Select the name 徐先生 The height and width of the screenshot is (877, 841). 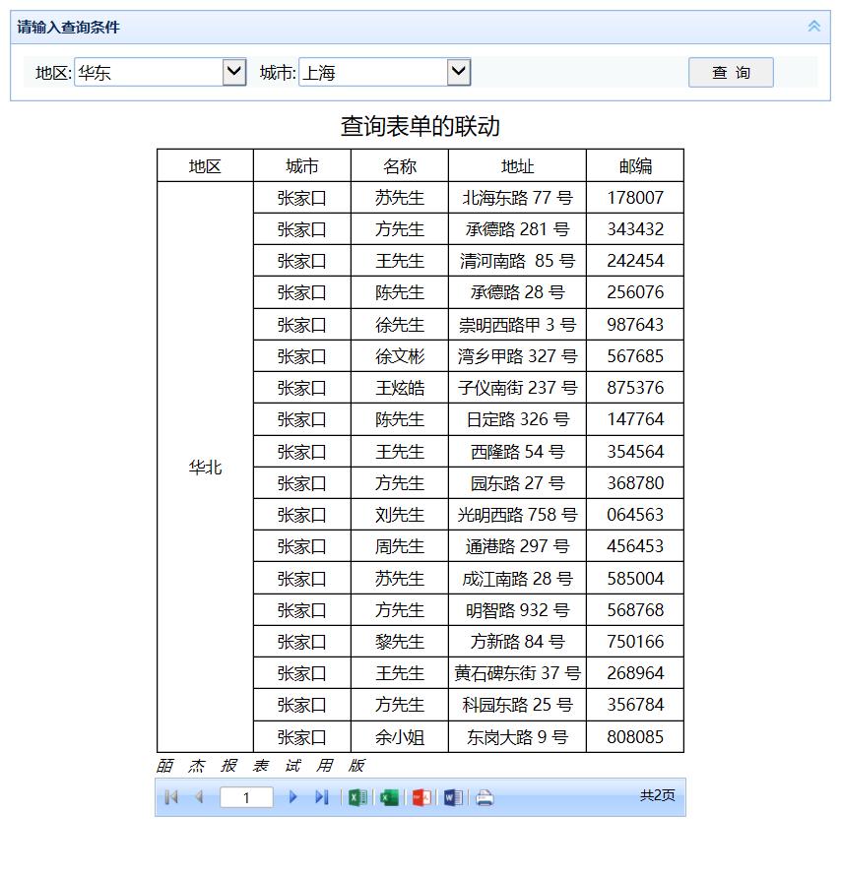pyautogui.click(x=400, y=325)
